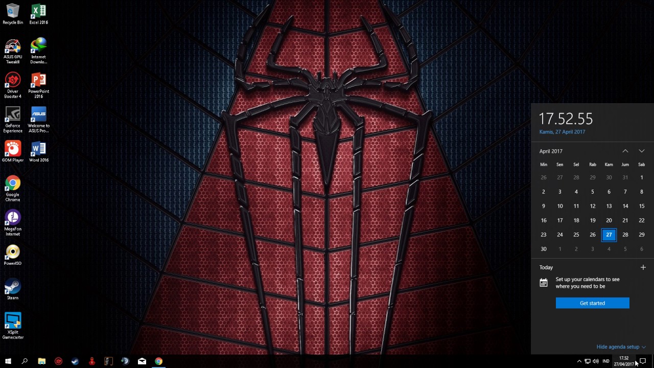Click the Kamis, 27 April 2017 date link
This screenshot has height=368, width=654.
[x=562, y=132]
